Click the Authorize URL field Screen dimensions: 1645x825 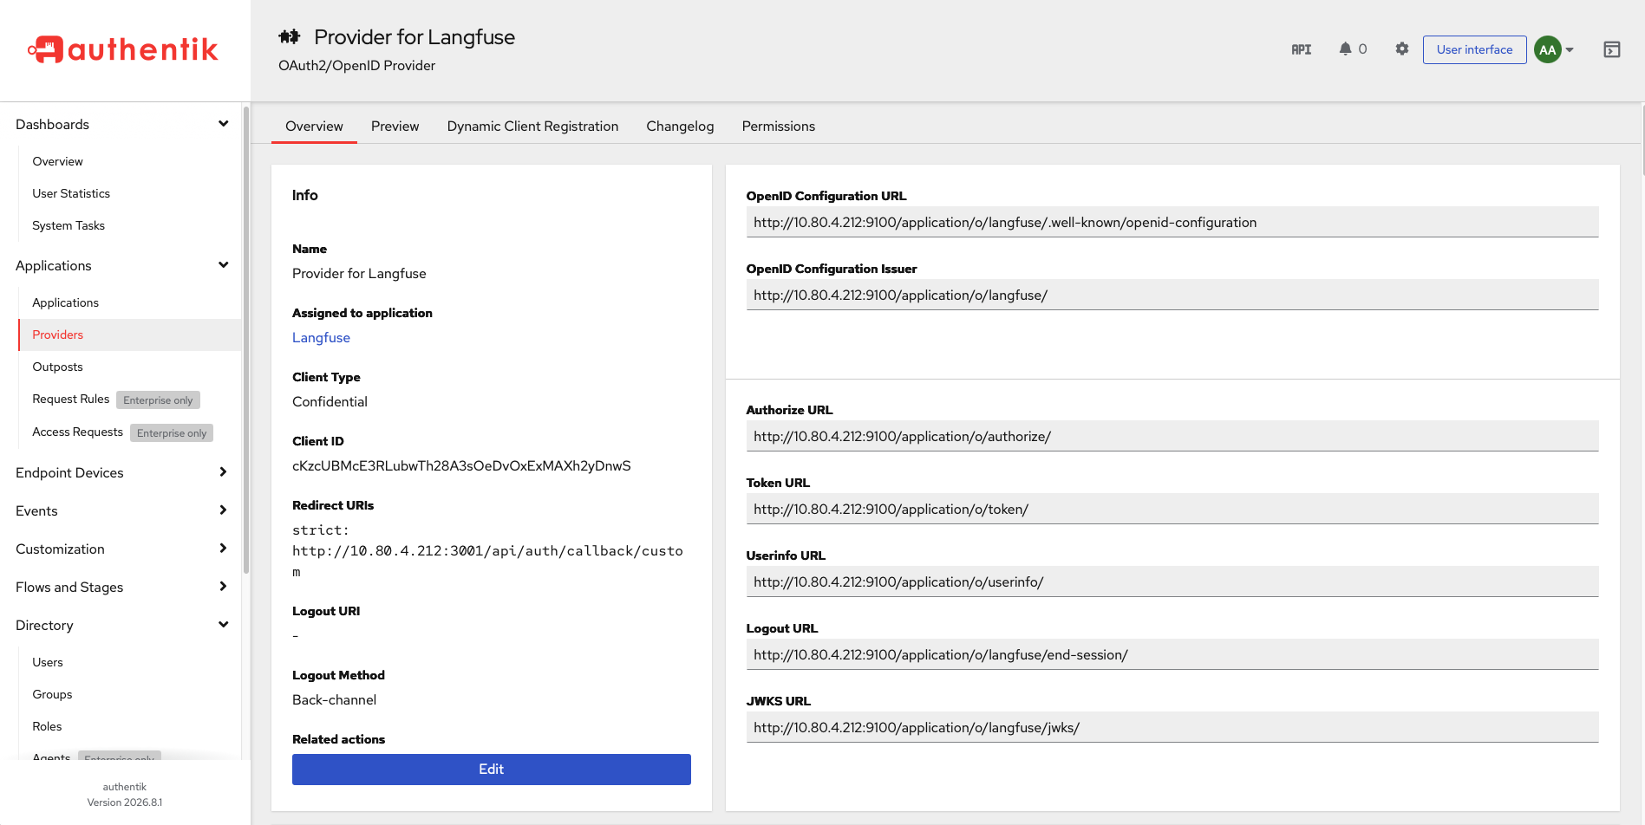click(1172, 436)
